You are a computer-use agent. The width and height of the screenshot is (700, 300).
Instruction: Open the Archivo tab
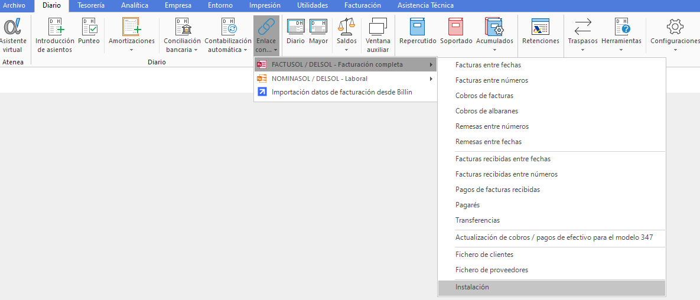(x=14, y=6)
